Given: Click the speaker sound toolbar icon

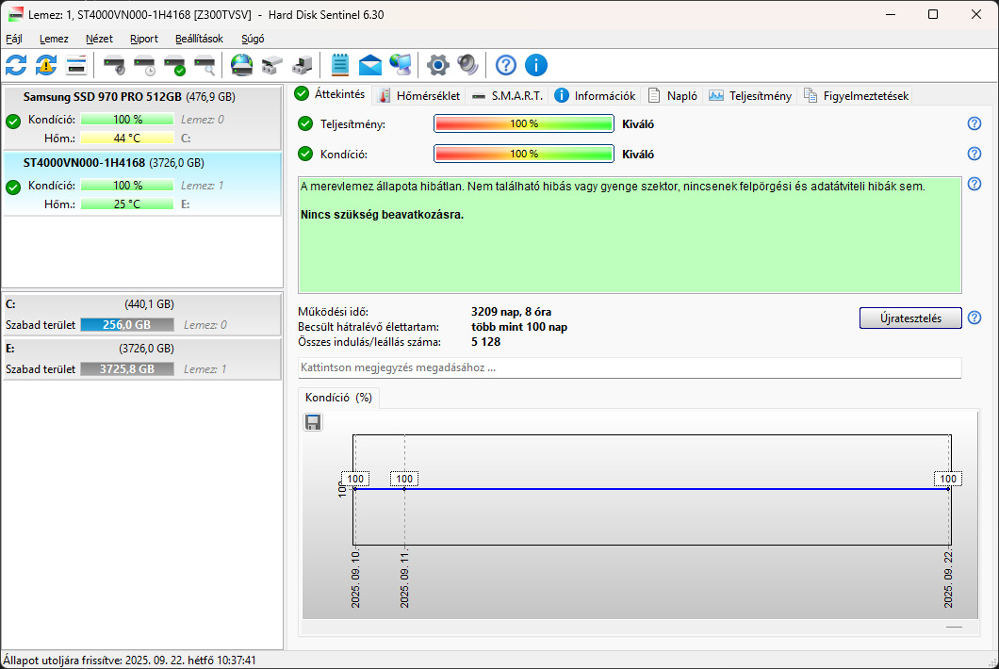Looking at the screenshot, I should [468, 65].
